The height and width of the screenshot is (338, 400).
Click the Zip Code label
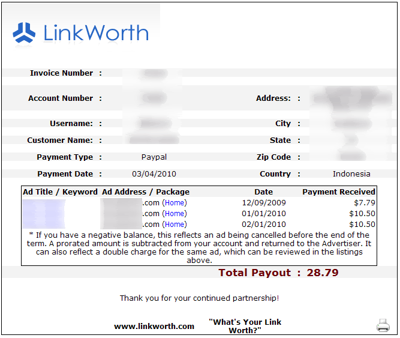tap(273, 157)
